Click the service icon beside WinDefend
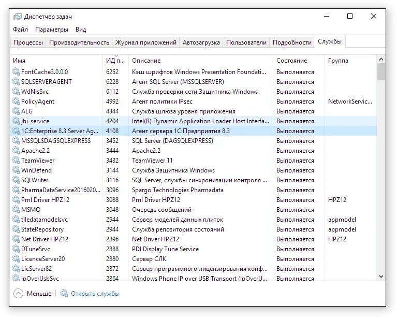Viewport: 397px width, 318px height. tap(16, 170)
